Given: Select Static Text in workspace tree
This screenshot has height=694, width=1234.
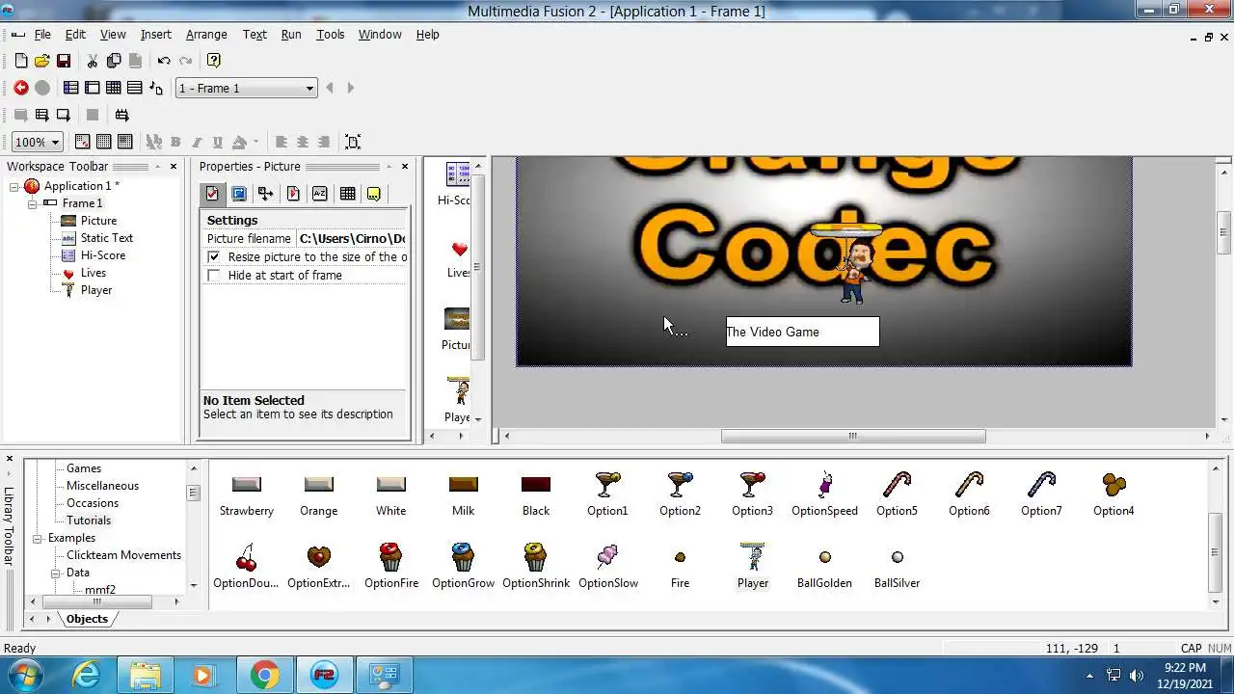Looking at the screenshot, I should click(x=107, y=238).
